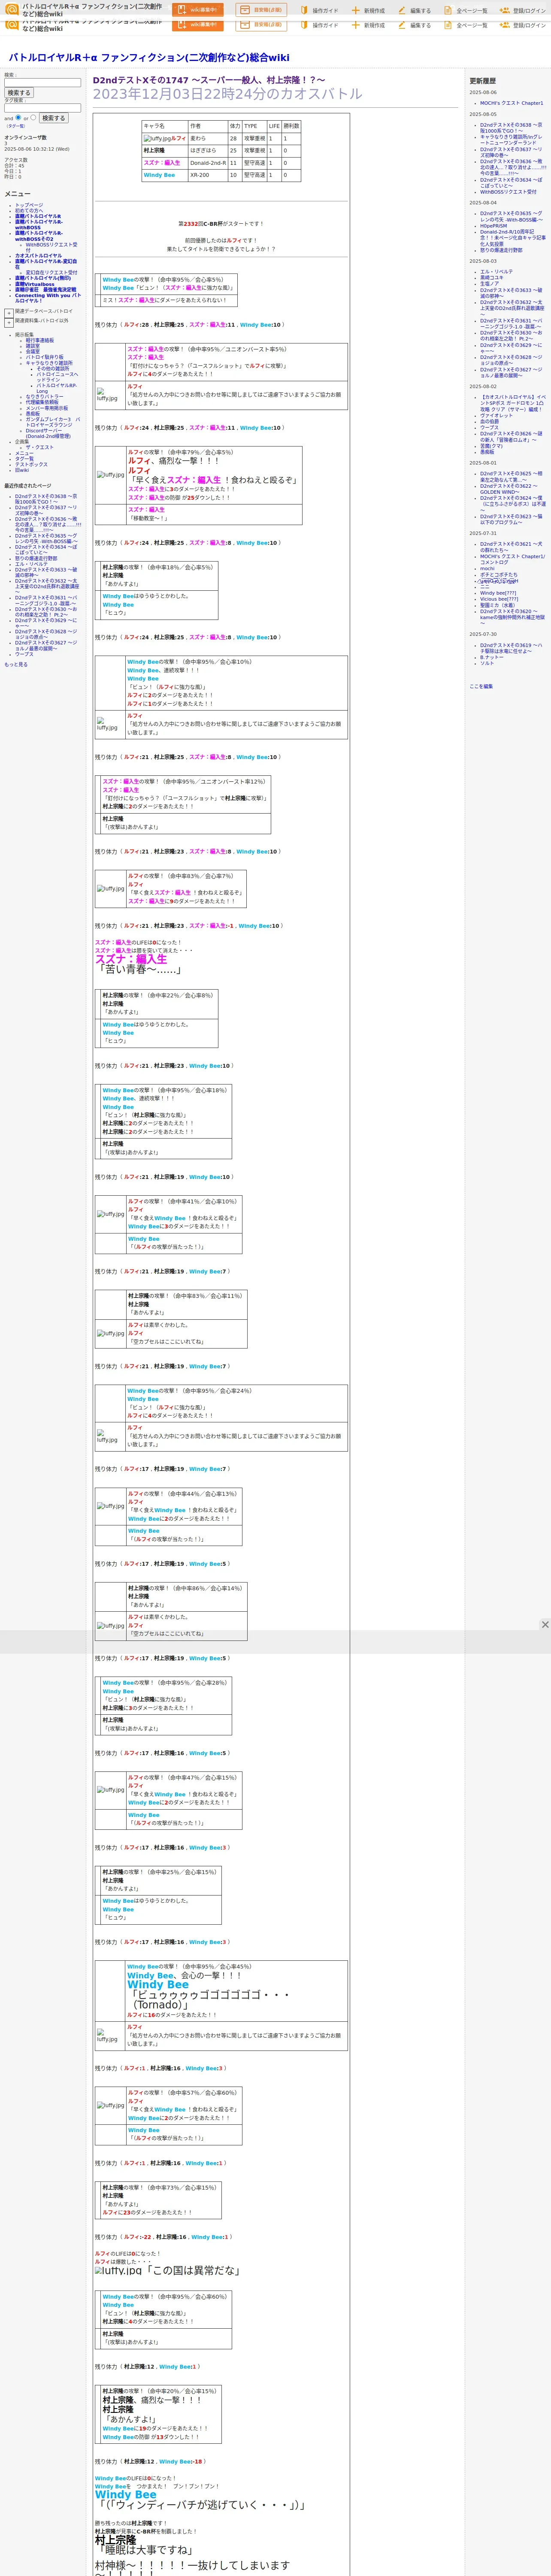The height and width of the screenshot is (2576, 551).
Task: Open カオスバトルロイヤル in the menu
Action: click(x=38, y=256)
